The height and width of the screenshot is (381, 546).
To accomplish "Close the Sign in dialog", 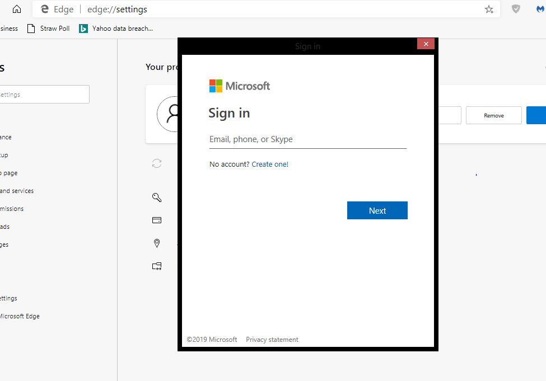I will 426,44.
